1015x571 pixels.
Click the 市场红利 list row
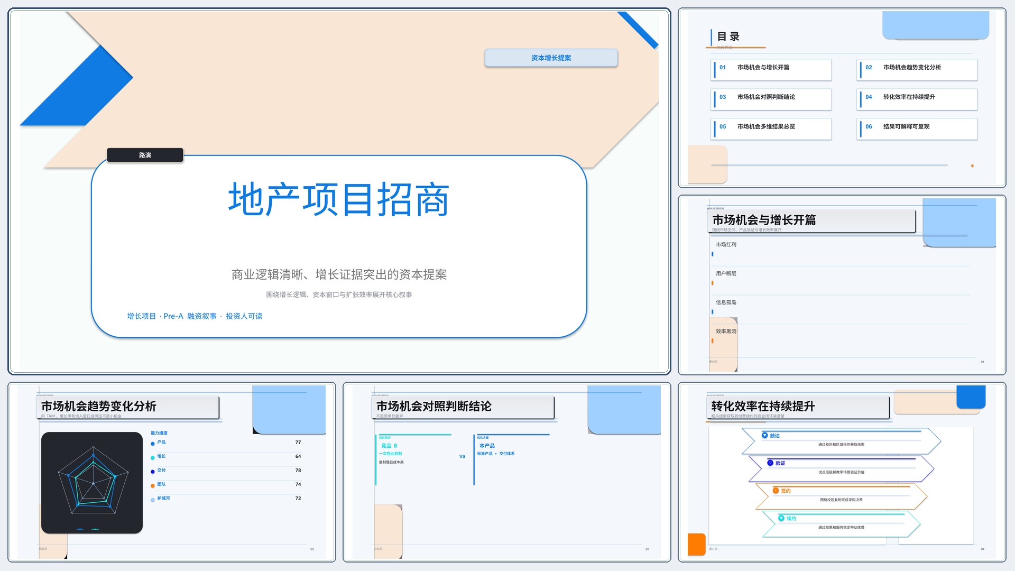click(x=841, y=251)
